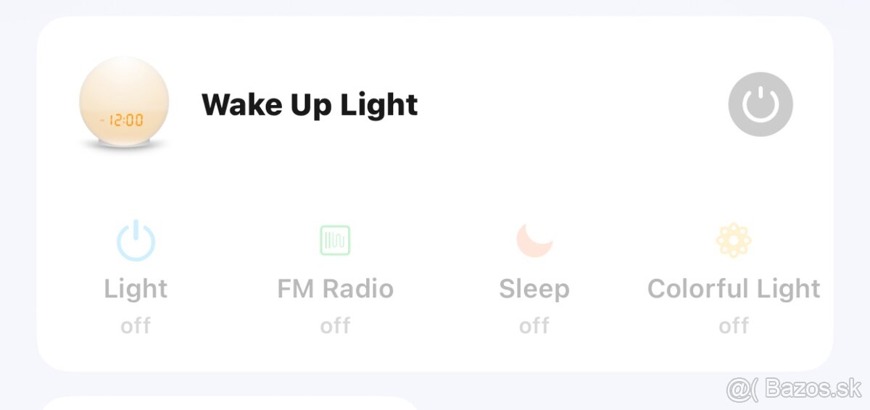Select the Sleep label text
870x410 pixels.
click(534, 289)
